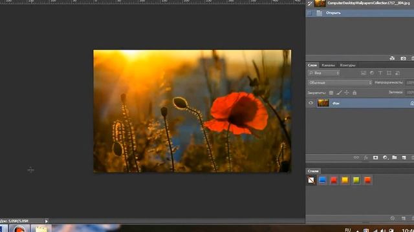Viewport: 414px width, 232px height.
Task: Click the poppy image on the canvas
Action: [192, 111]
